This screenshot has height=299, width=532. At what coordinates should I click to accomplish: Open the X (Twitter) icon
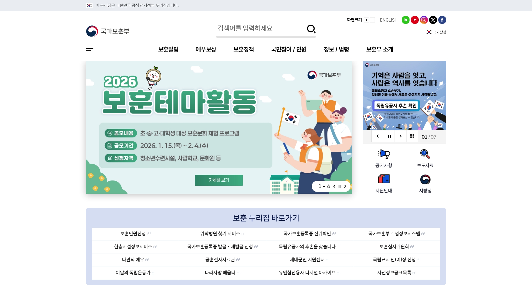(433, 20)
